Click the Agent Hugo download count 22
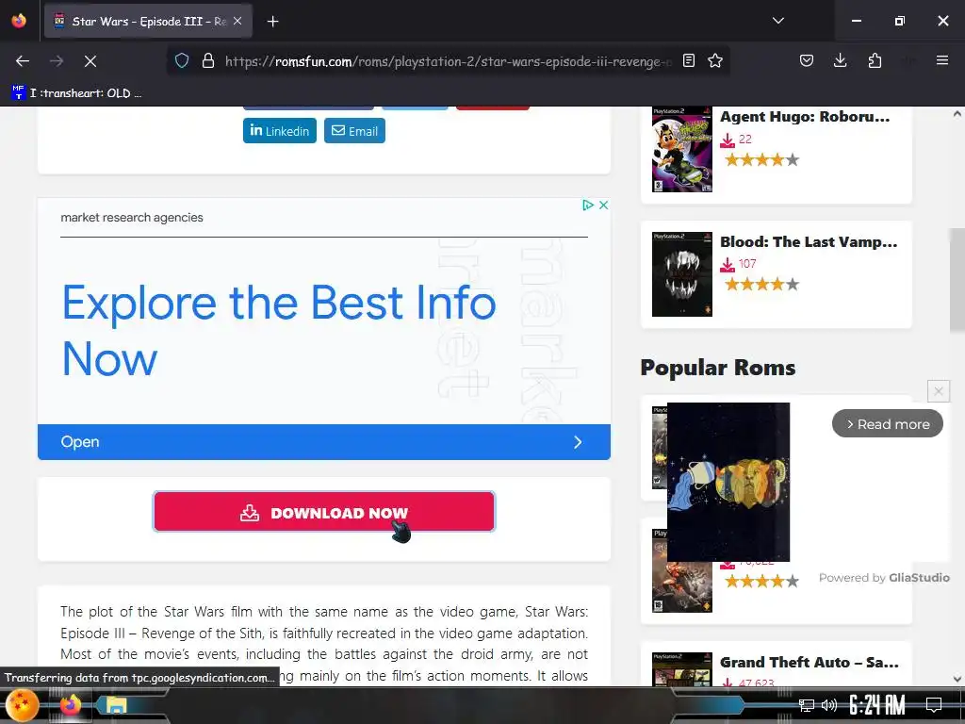Screen dimensions: 965x724 pyautogui.click(x=744, y=140)
